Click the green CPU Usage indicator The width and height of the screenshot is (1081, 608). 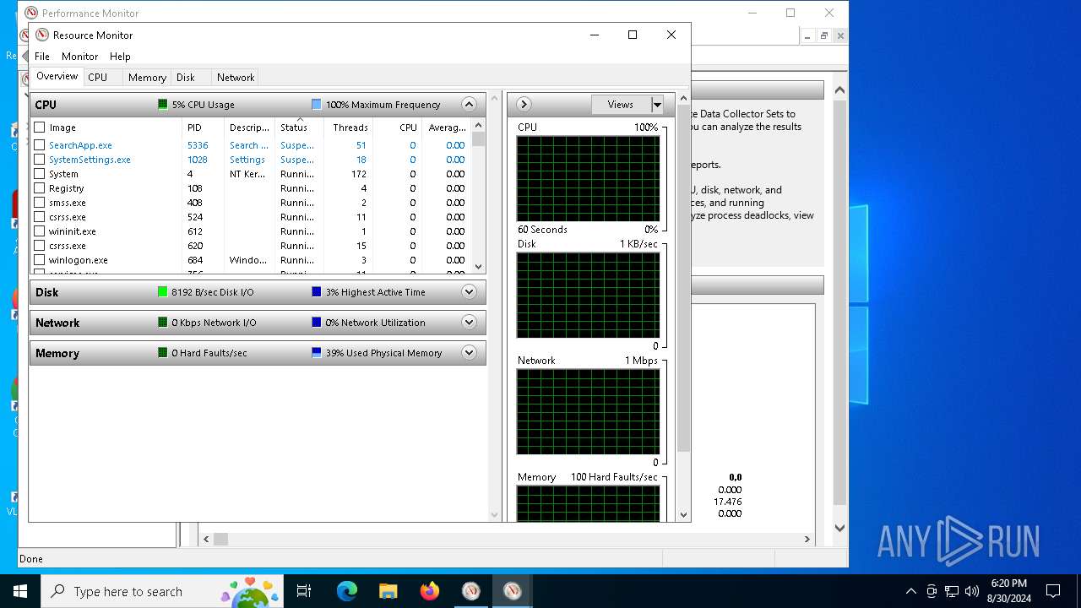[x=162, y=105]
